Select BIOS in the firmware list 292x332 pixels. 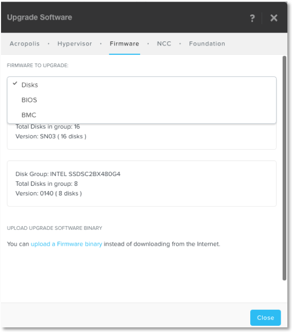pyautogui.click(x=142, y=100)
